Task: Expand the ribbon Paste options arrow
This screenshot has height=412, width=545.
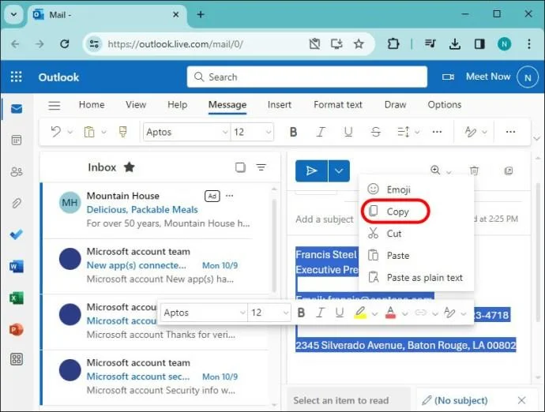Action: tap(103, 132)
